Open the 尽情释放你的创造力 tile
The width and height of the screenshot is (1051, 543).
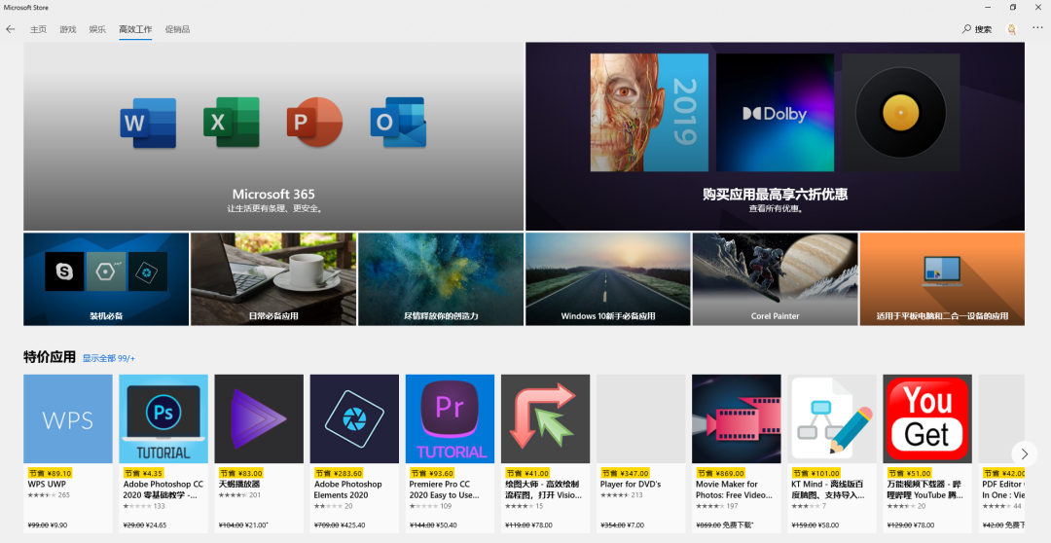click(x=441, y=279)
